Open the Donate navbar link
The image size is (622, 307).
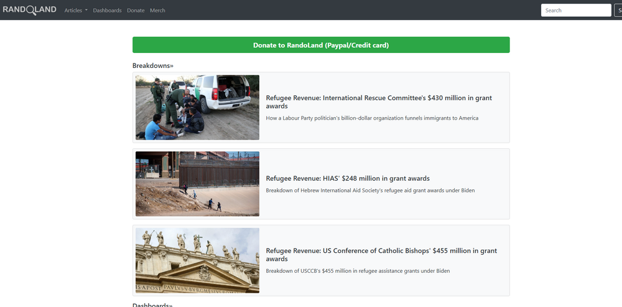click(x=136, y=11)
